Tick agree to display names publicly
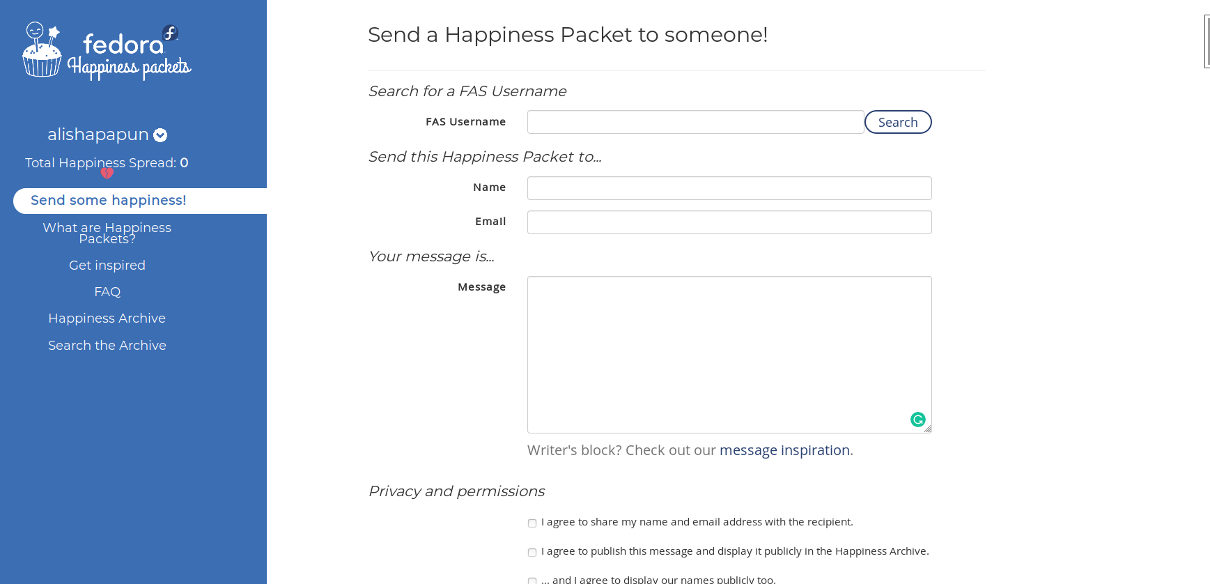Viewport: 1210px width, 584px height. (532, 581)
